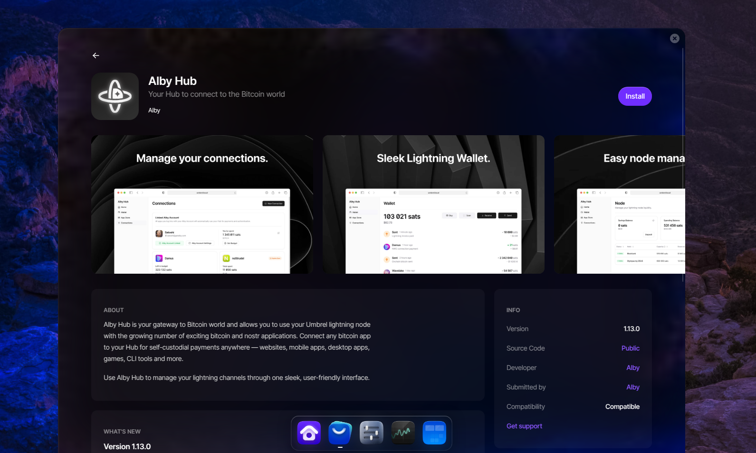Click the dialog's vertical scrollbar
This screenshot has width=756, height=453.
683,164
